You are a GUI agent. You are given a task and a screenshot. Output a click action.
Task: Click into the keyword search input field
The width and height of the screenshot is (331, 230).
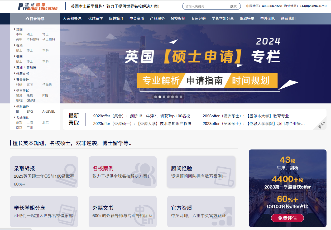click(204, 6)
